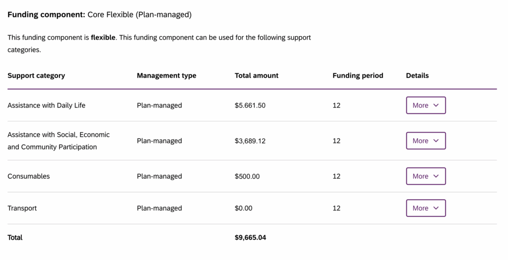Click the Funding component heading text

click(x=99, y=15)
